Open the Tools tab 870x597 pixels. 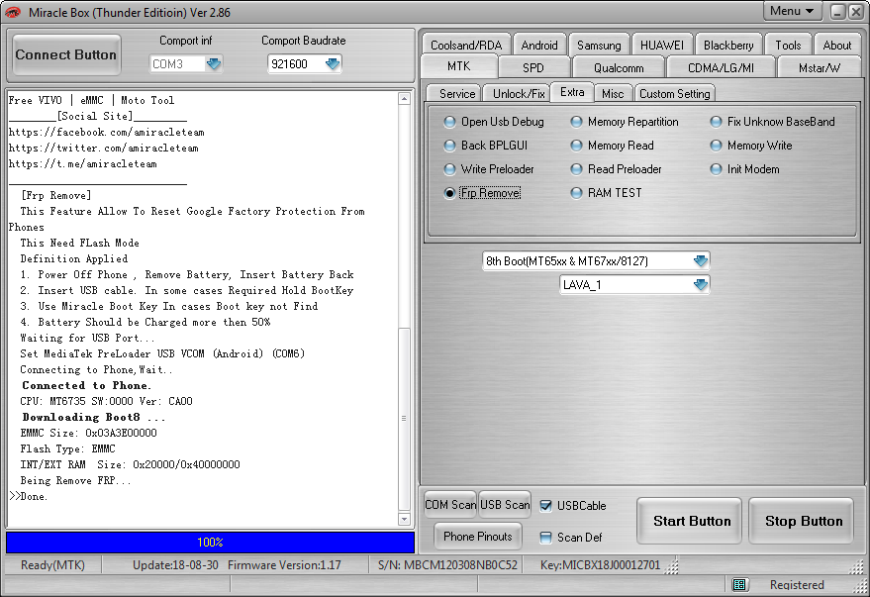(x=788, y=45)
